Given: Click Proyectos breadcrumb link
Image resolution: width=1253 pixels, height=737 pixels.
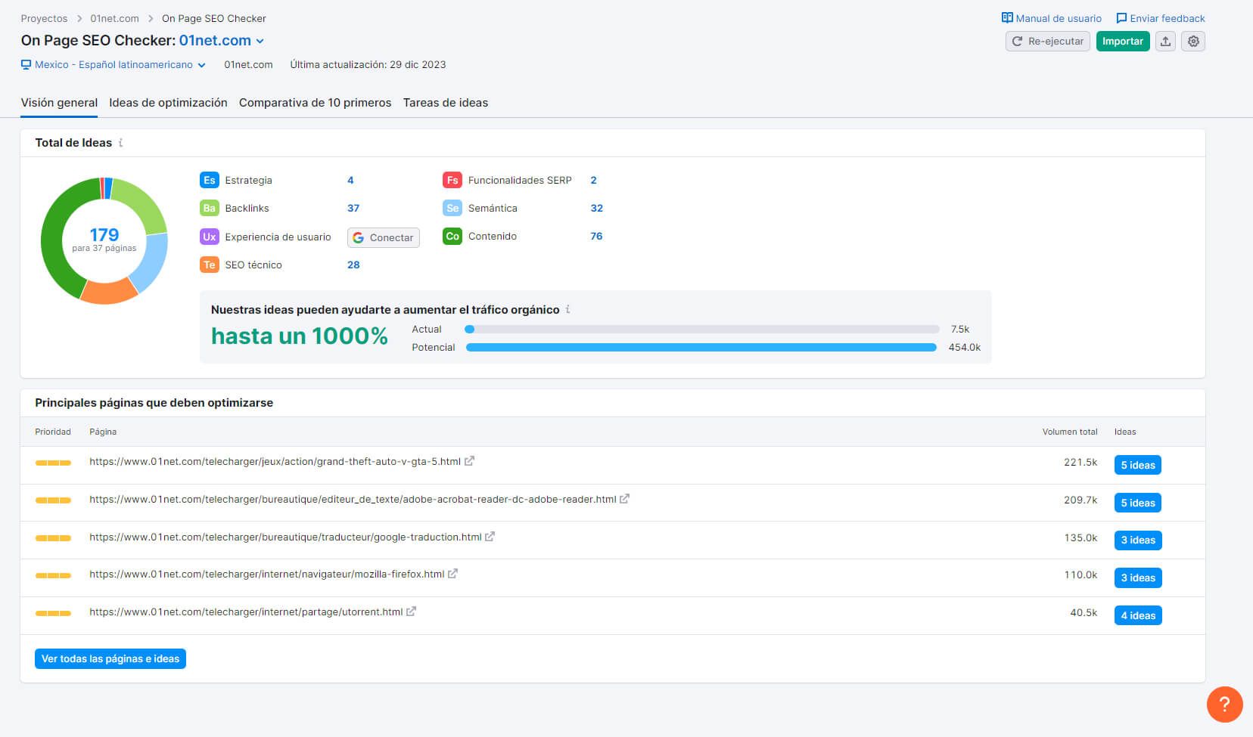Looking at the screenshot, I should click(x=44, y=18).
